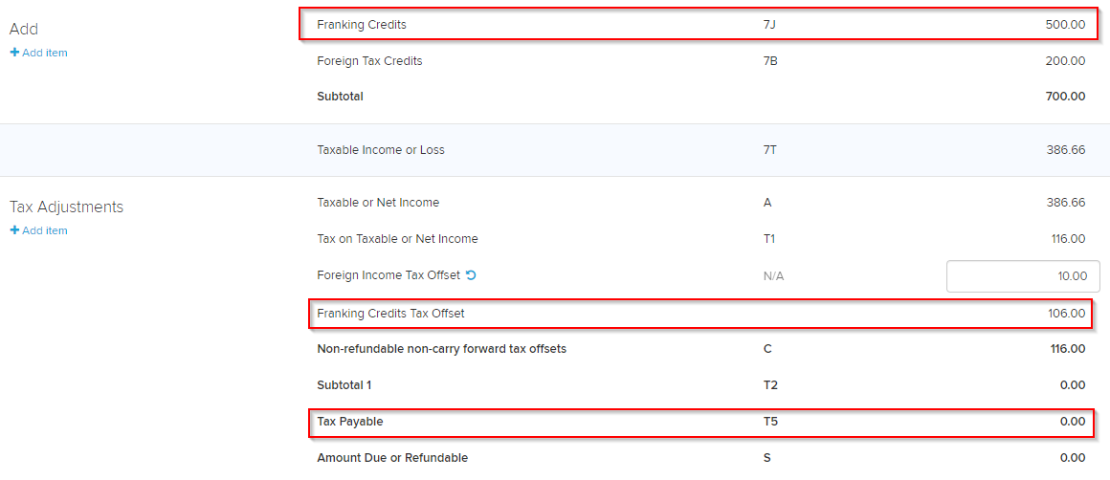Click the Tax Adjustments section heading

coord(67,207)
